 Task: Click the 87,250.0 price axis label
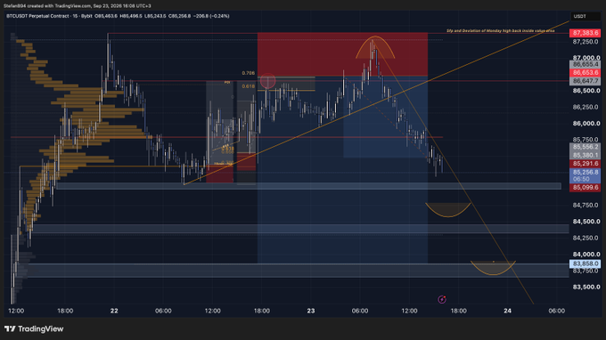[586, 42]
